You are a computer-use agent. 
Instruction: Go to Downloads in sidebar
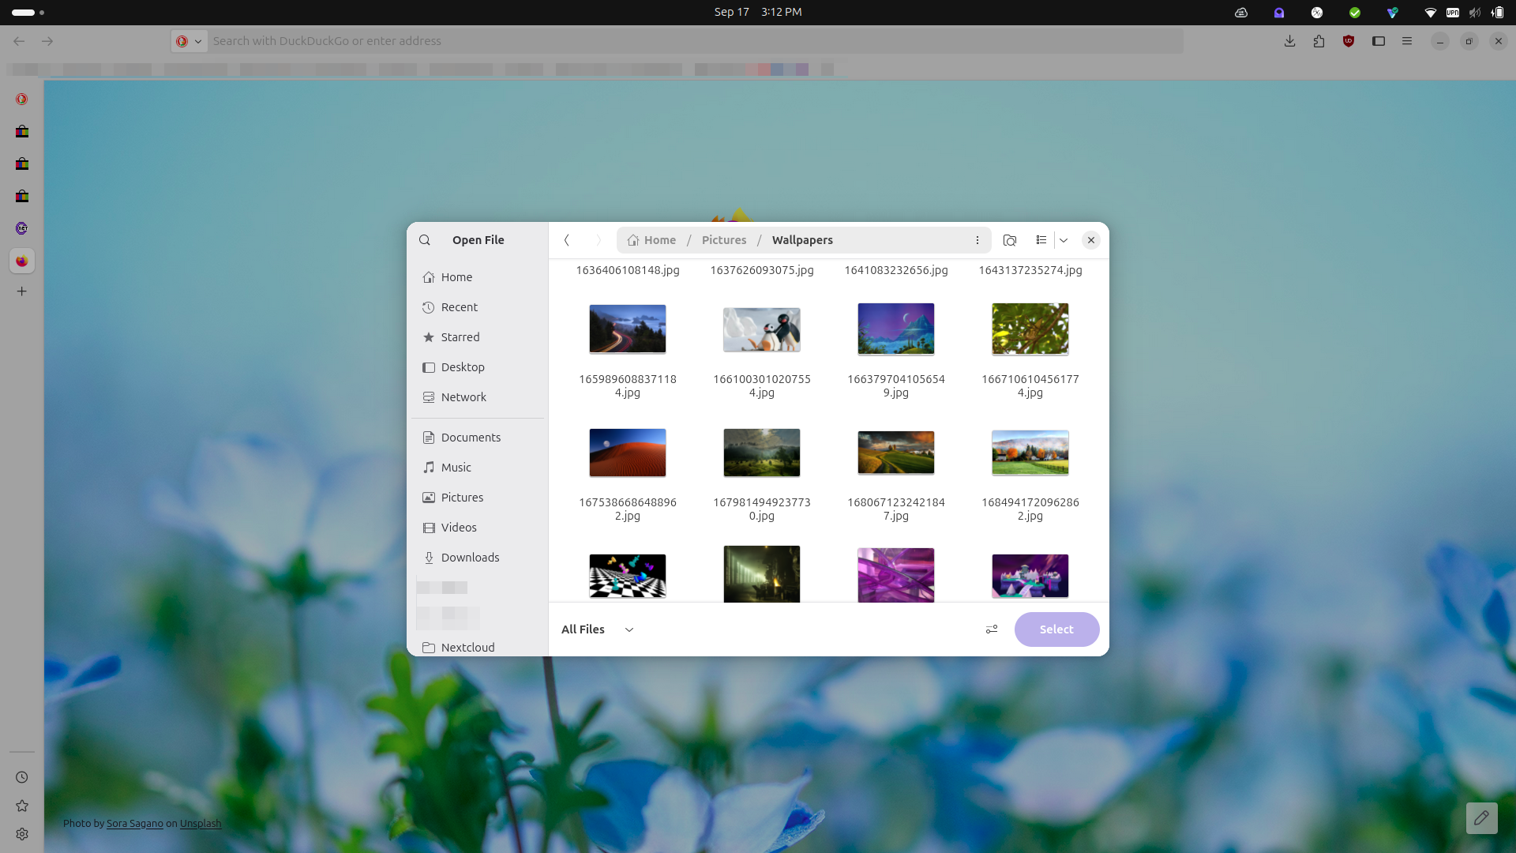(470, 558)
